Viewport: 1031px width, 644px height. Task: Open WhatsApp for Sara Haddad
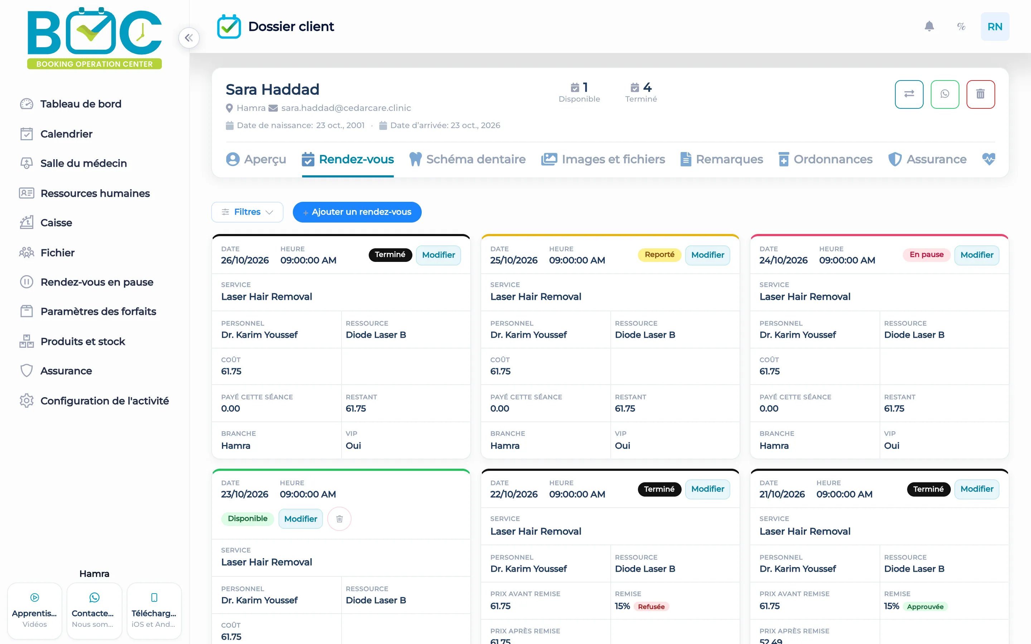[944, 94]
